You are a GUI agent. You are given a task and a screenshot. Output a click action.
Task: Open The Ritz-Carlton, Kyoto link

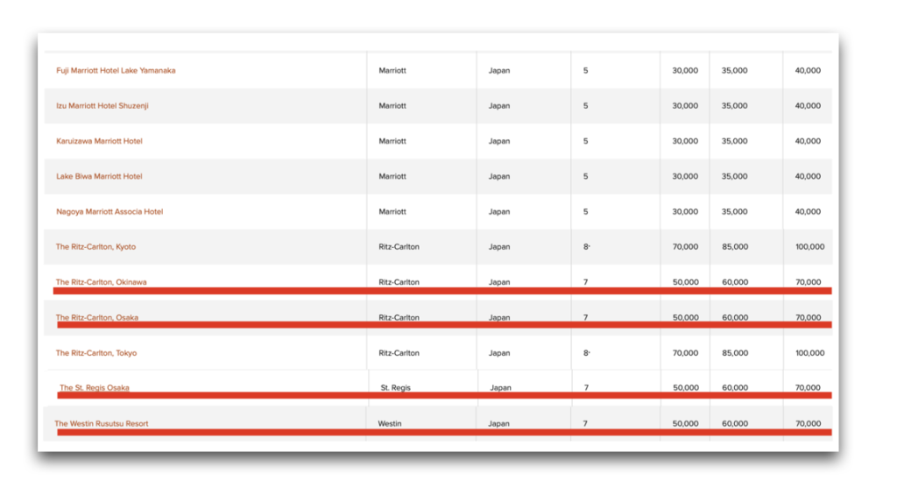click(x=95, y=247)
